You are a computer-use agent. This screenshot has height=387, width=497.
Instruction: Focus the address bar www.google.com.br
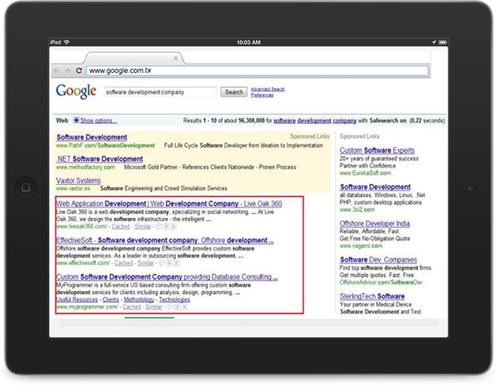coord(257,70)
